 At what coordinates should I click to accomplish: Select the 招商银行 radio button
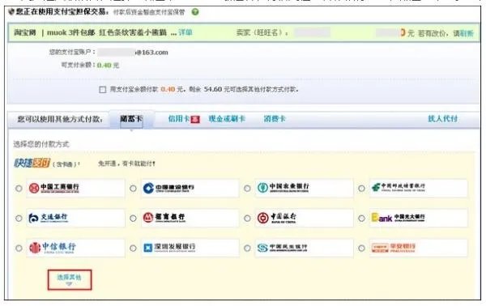(133, 218)
